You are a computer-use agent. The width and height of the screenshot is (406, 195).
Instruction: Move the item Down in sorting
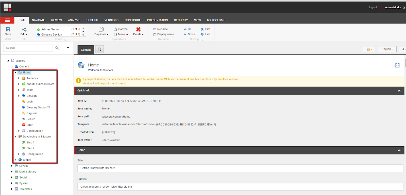[189, 34]
